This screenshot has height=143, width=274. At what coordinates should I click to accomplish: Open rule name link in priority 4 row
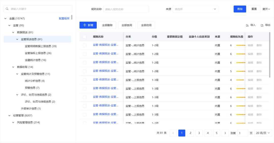106,80
